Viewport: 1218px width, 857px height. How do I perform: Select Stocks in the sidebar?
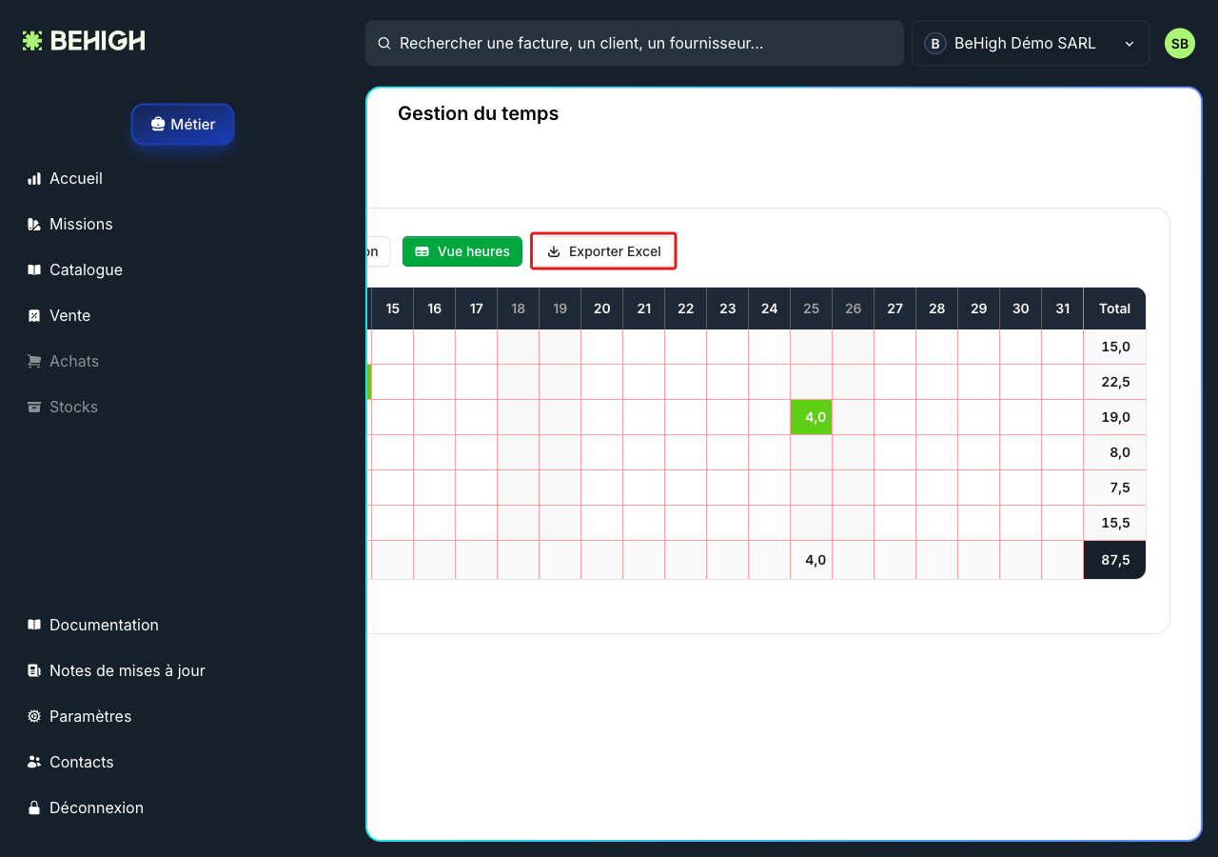pos(73,407)
